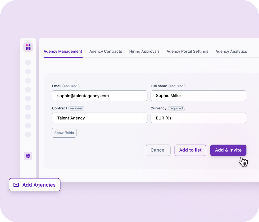Click the Add to list button
This screenshot has height=222, width=259.
(190, 150)
